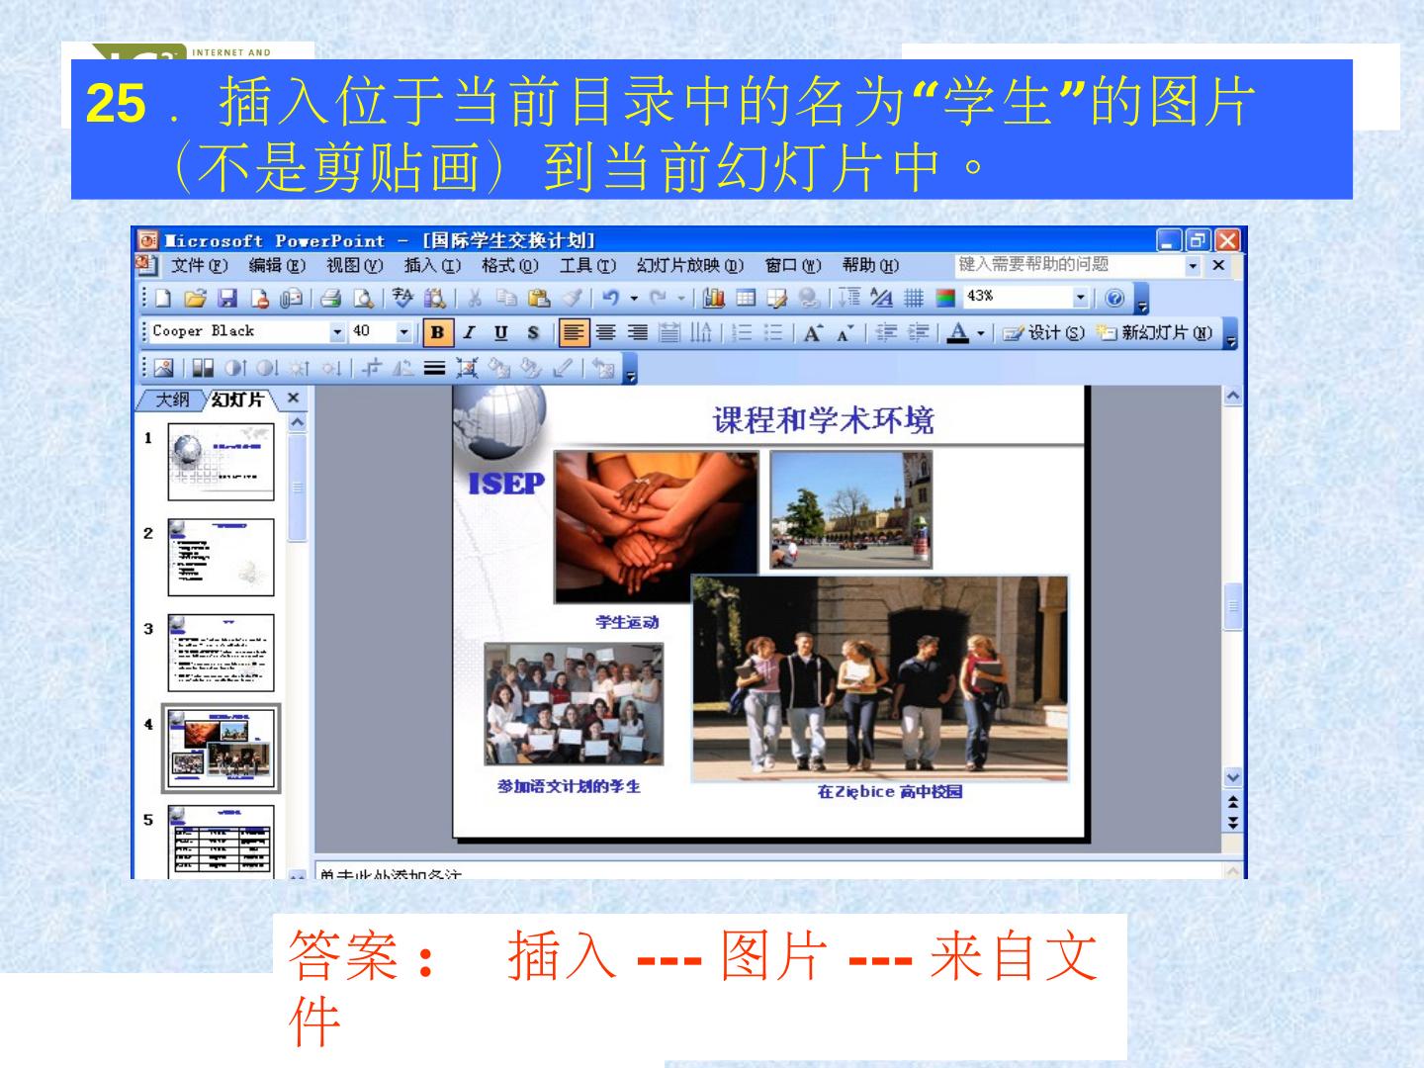Click the Show Formatting icon
Image resolution: width=1424 pixels, height=1068 pixels.
881,298
